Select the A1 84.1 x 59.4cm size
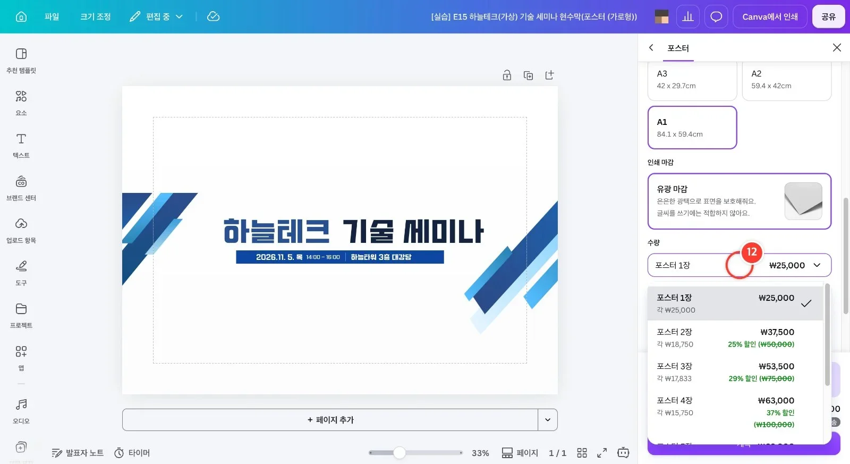Viewport: 850px width, 464px height. 692,128
